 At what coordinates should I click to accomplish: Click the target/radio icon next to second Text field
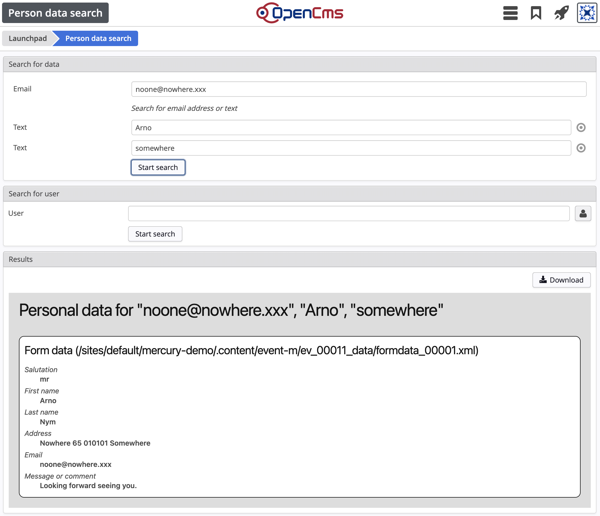coord(581,147)
